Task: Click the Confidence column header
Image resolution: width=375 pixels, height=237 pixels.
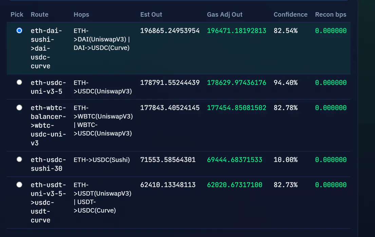Action: [x=290, y=15]
